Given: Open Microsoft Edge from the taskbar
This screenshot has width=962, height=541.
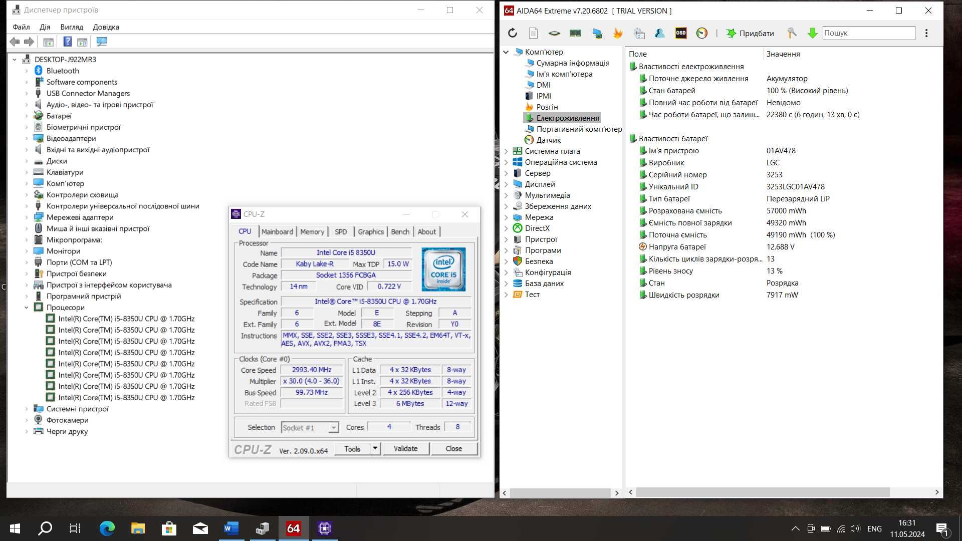Looking at the screenshot, I should [x=107, y=528].
